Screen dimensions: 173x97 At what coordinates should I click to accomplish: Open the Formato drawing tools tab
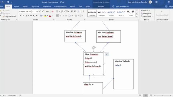pyautogui.click(x=101, y=6)
